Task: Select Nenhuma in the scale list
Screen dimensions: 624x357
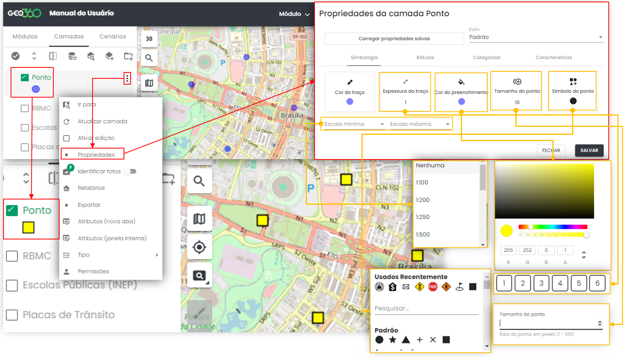Action: pyautogui.click(x=447, y=166)
